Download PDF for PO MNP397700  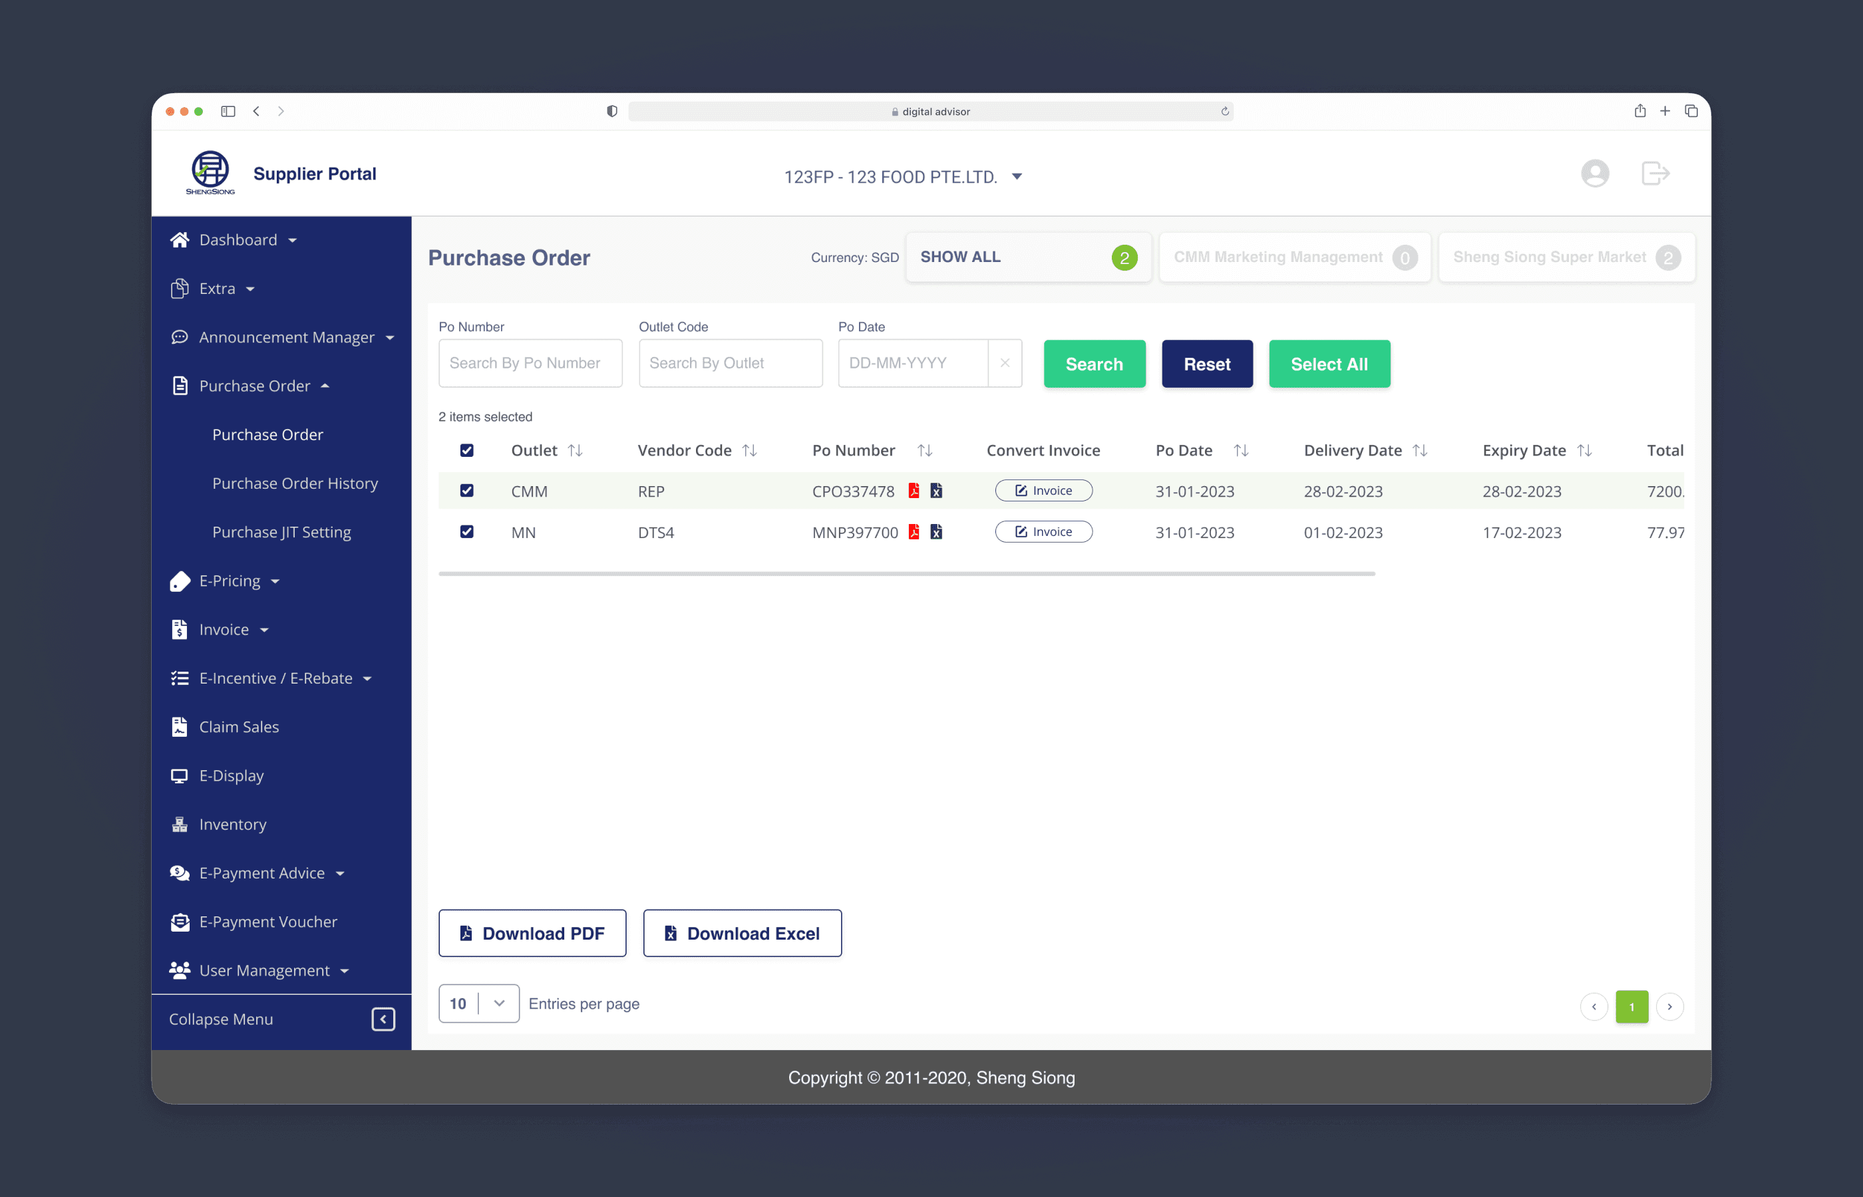click(x=914, y=531)
